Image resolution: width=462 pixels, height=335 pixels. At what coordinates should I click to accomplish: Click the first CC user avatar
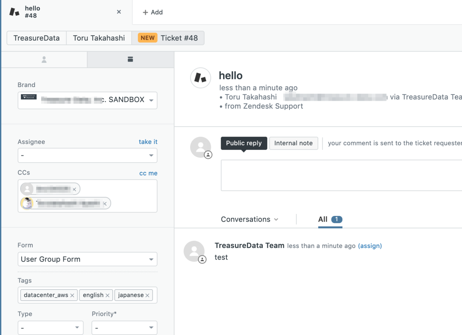pos(27,189)
